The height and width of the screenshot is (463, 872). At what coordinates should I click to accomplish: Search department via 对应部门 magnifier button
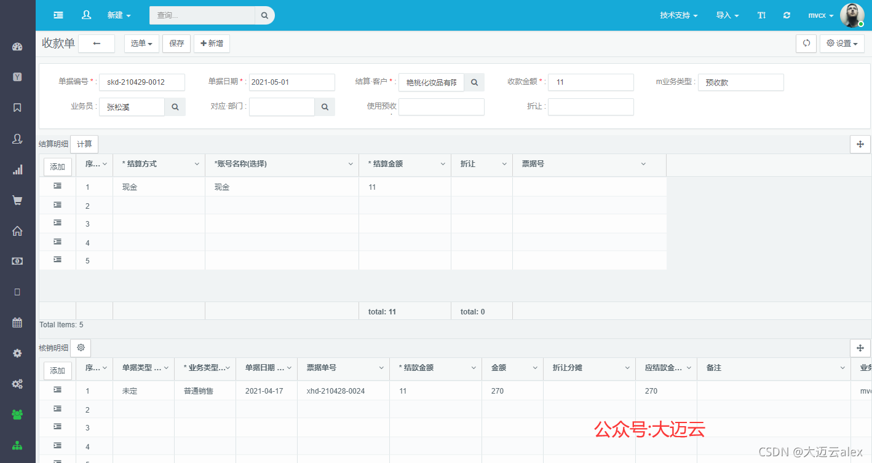[325, 107]
